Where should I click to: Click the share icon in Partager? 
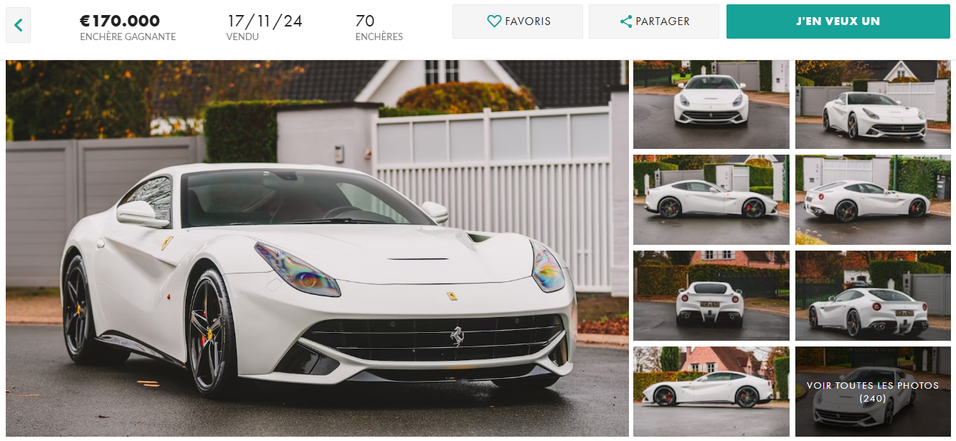626,21
